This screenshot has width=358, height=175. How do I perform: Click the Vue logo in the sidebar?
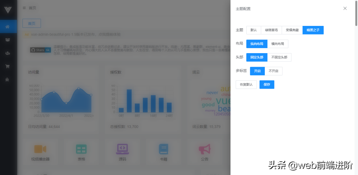8,10
